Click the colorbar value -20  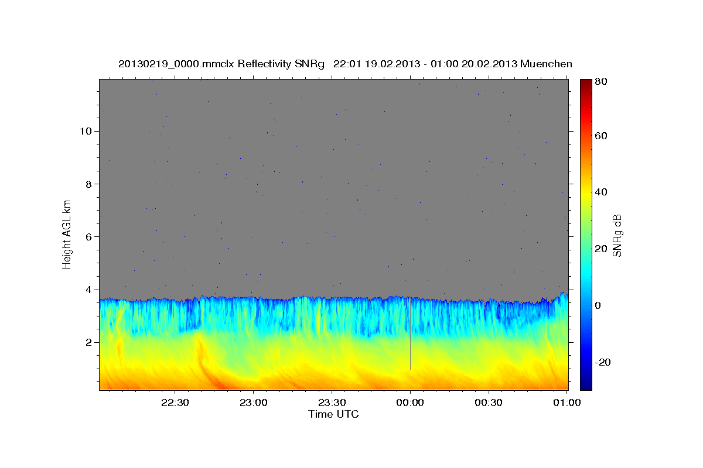click(x=603, y=362)
